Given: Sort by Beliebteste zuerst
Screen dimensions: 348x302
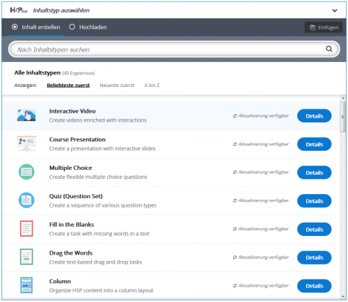Looking at the screenshot, I should pos(68,86).
